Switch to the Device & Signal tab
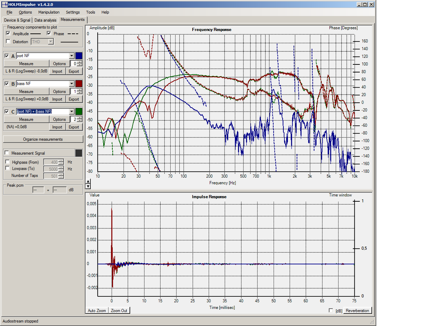Screen dimensions: 439x326 [17, 20]
